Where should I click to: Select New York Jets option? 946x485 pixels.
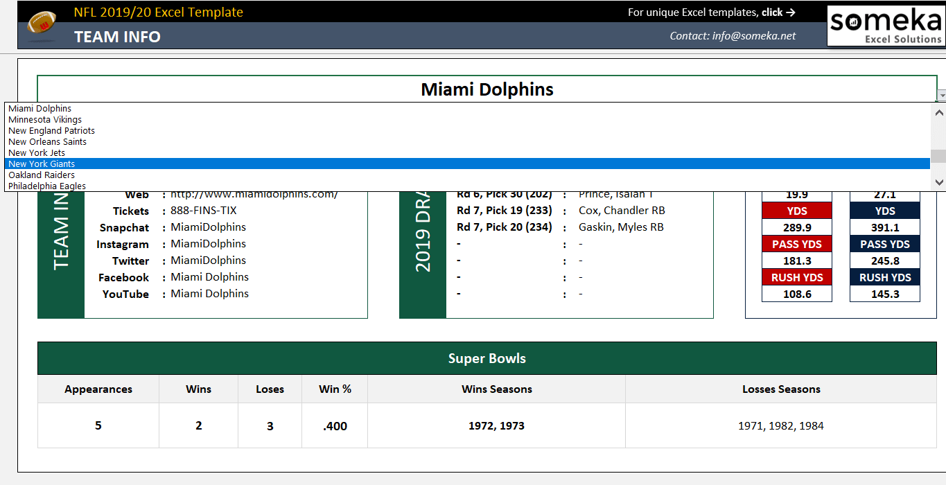(467, 152)
